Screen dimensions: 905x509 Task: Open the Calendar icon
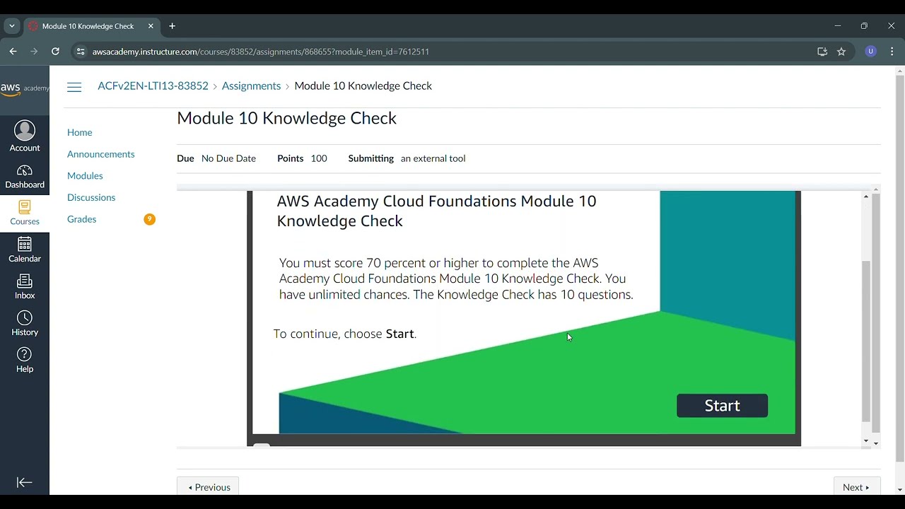point(25,245)
